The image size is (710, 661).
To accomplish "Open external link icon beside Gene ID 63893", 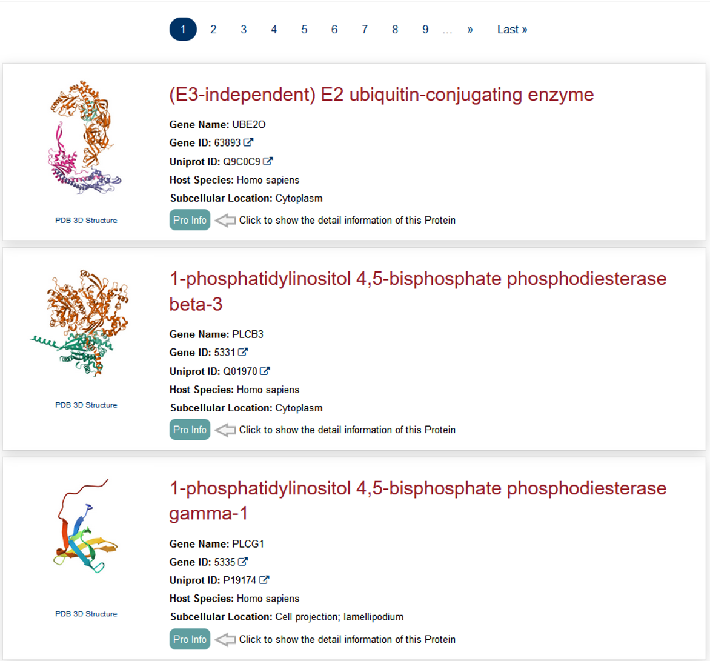I will tap(248, 143).
